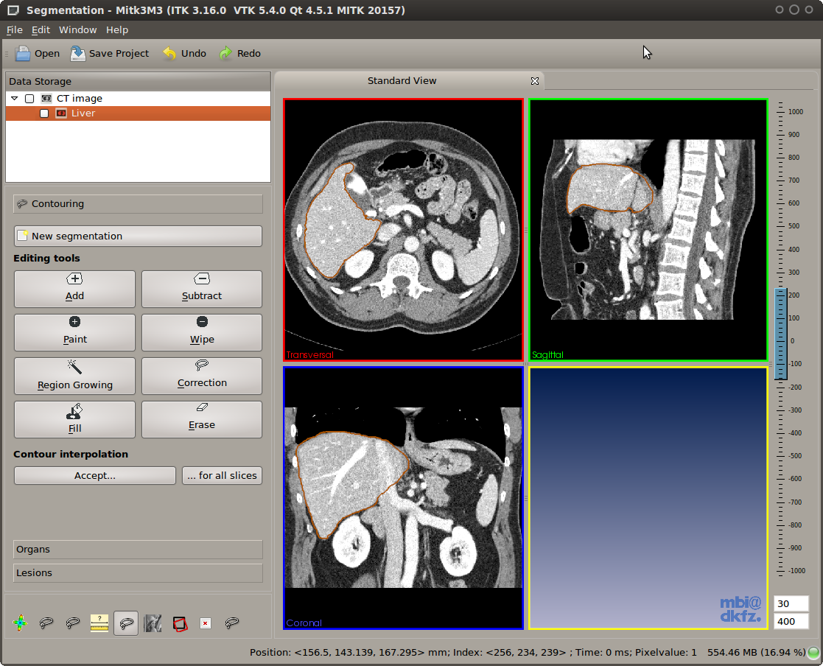Screen dimensions: 823x666
Task: Select the Wipe tool
Action: (x=202, y=332)
